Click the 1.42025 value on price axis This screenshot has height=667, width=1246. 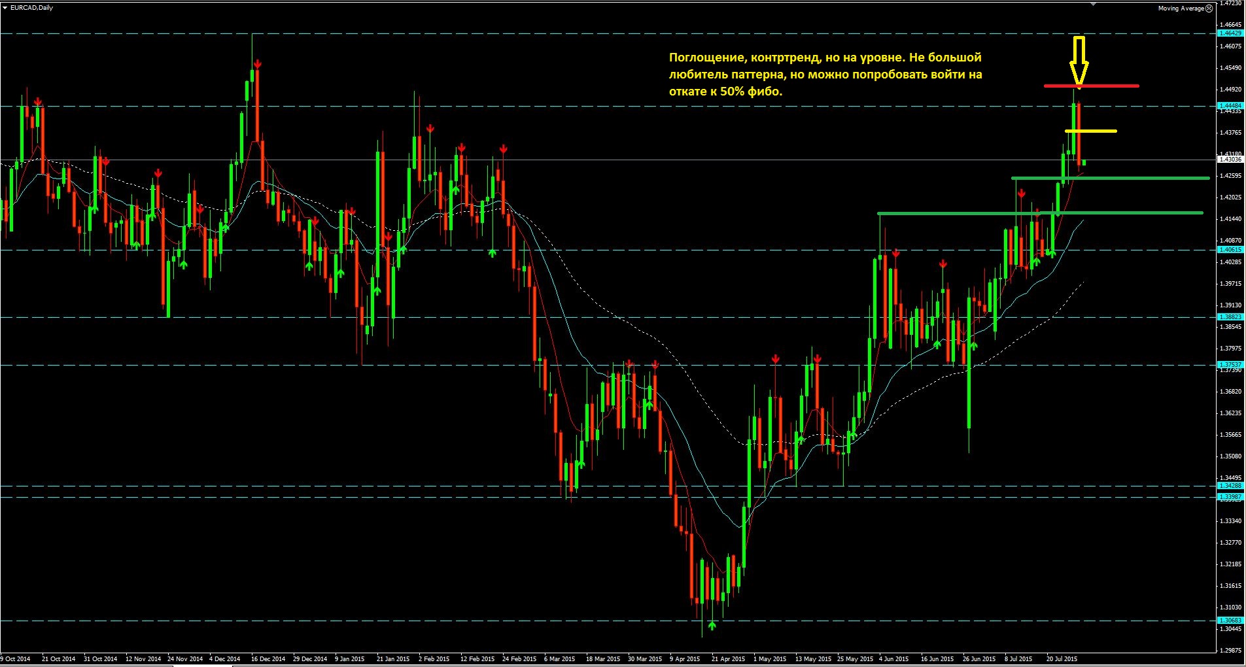1231,197
